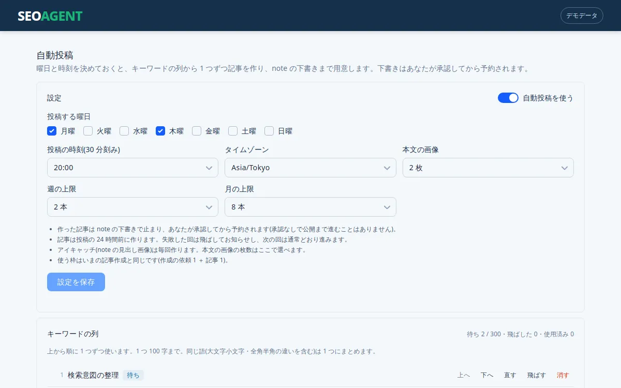Click the 設定 section title
The height and width of the screenshot is (388, 621).
[54, 98]
